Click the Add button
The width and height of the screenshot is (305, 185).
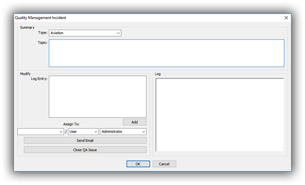pos(134,122)
